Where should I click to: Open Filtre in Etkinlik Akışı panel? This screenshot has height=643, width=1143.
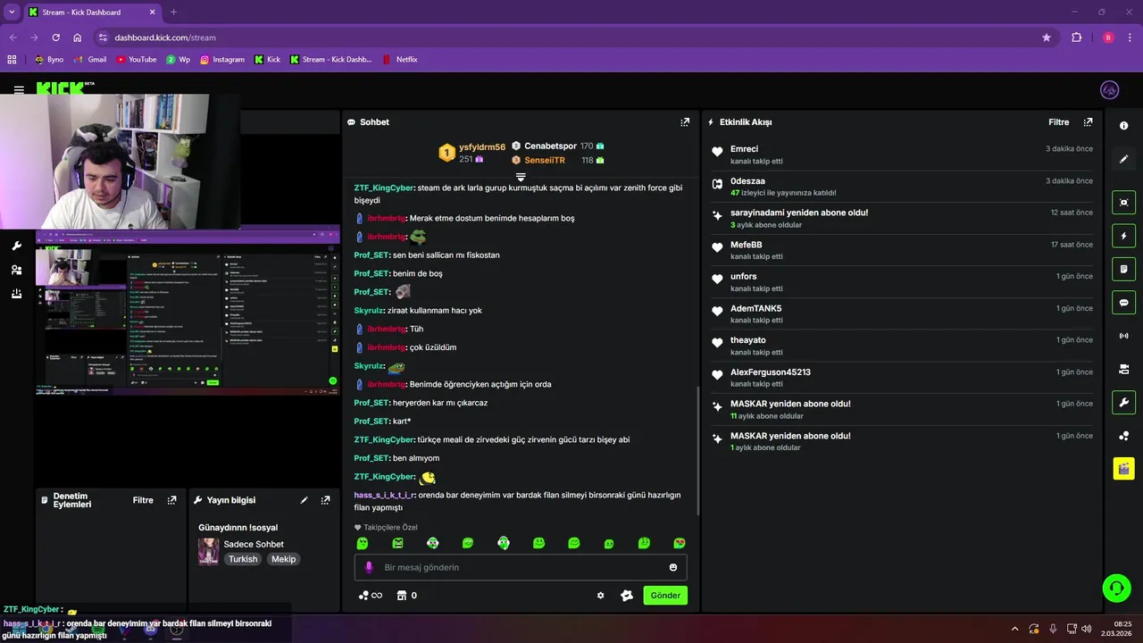[1058, 122]
